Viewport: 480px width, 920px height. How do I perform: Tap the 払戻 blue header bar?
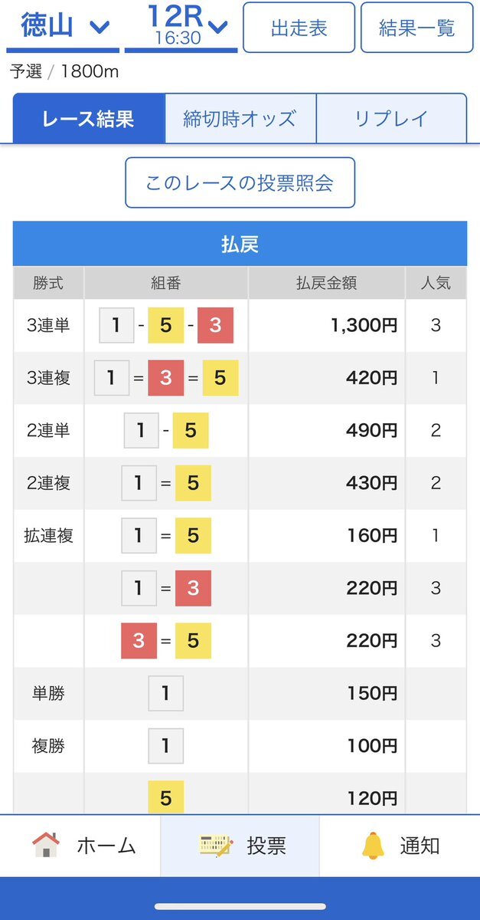tap(240, 244)
